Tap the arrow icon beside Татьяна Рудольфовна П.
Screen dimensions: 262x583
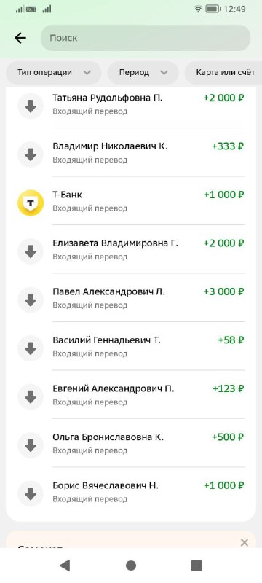(x=31, y=106)
